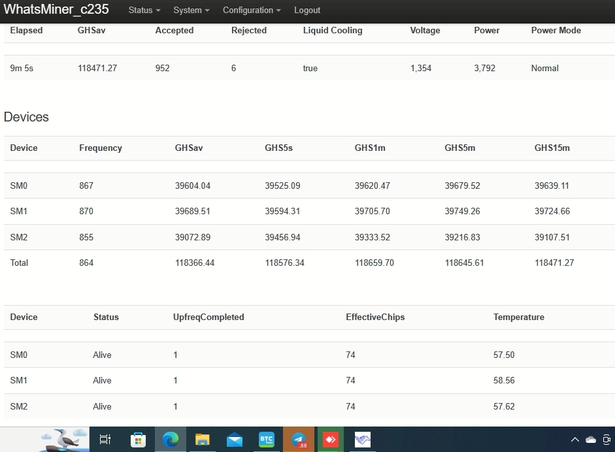Click SM1 GHS5m value 39749.26
Screen dimensions: 615x452
pos(462,211)
